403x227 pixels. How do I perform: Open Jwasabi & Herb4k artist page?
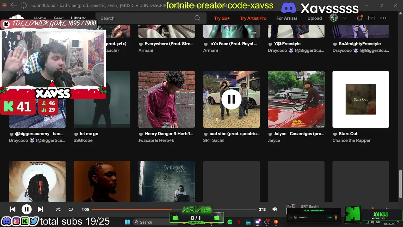(156, 140)
